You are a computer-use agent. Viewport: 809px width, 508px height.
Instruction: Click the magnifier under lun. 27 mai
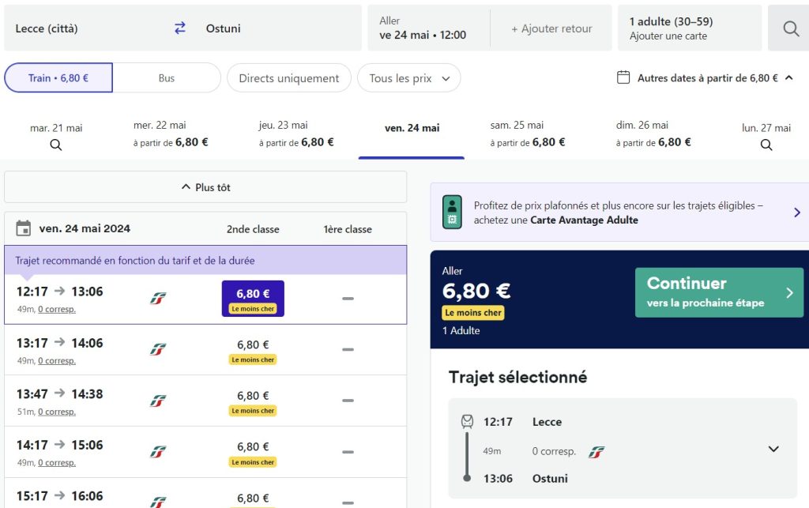[765, 145]
